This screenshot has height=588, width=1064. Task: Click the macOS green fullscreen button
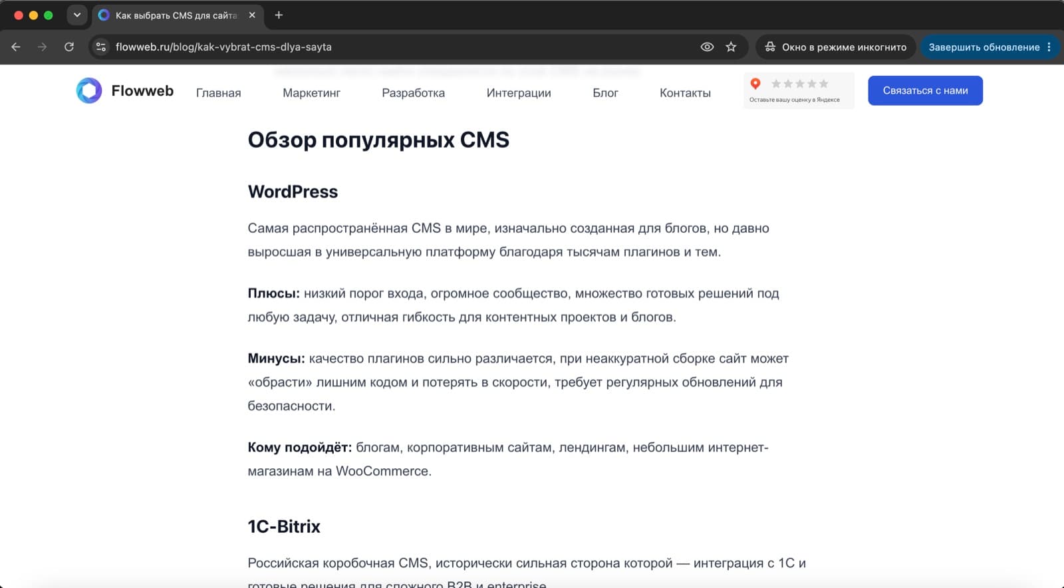click(x=48, y=15)
